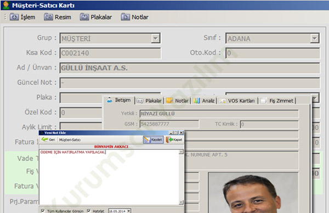Switch to the Plakalar tab in panel
Viewport: 329px width, 213px height.
click(x=149, y=101)
